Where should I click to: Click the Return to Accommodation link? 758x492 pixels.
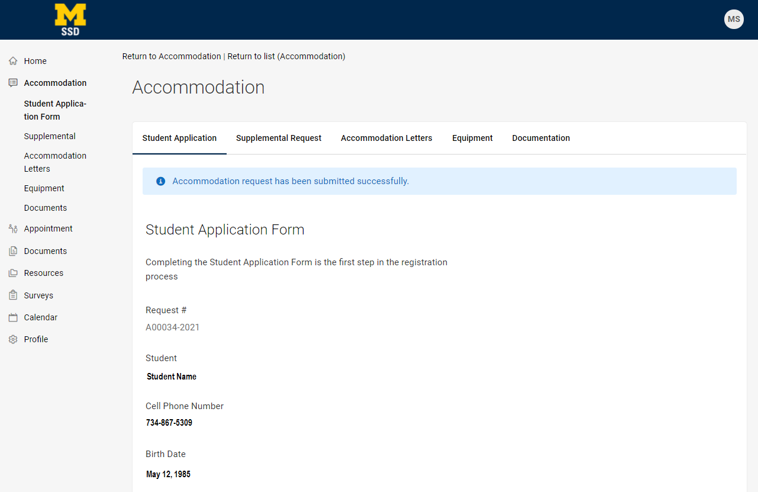coord(171,56)
